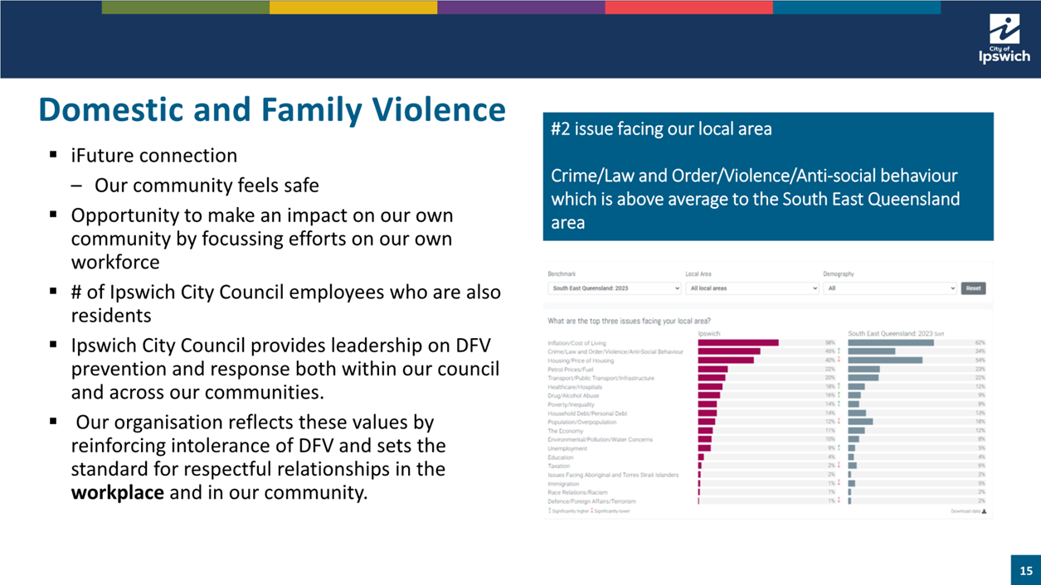The width and height of the screenshot is (1041, 585).
Task: Expand the Local Area dropdown
Action: point(752,288)
